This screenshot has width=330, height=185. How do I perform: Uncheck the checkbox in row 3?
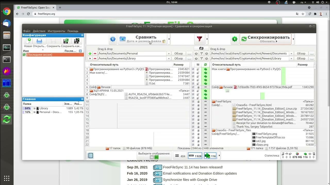193,76
